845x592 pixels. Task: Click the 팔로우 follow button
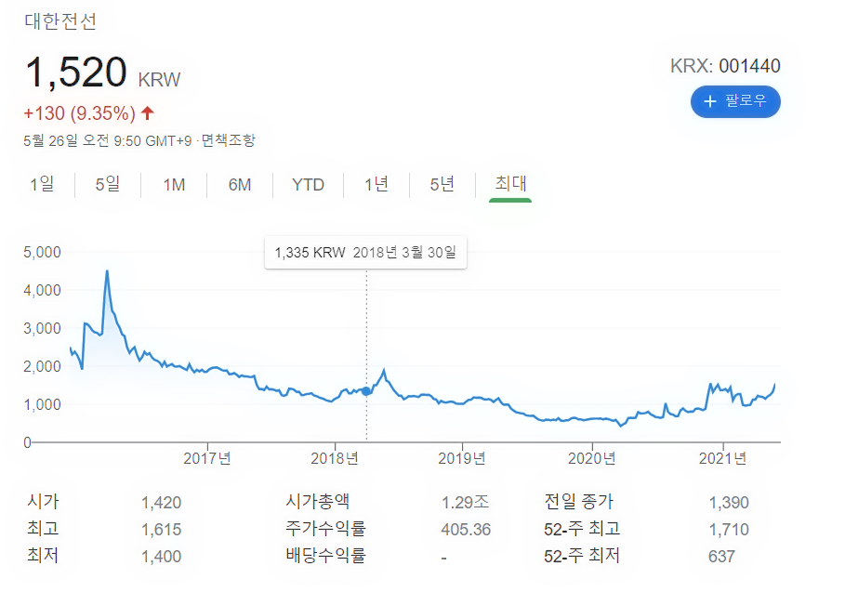click(x=735, y=101)
